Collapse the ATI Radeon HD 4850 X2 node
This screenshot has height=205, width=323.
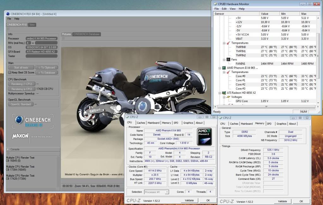click(219, 93)
